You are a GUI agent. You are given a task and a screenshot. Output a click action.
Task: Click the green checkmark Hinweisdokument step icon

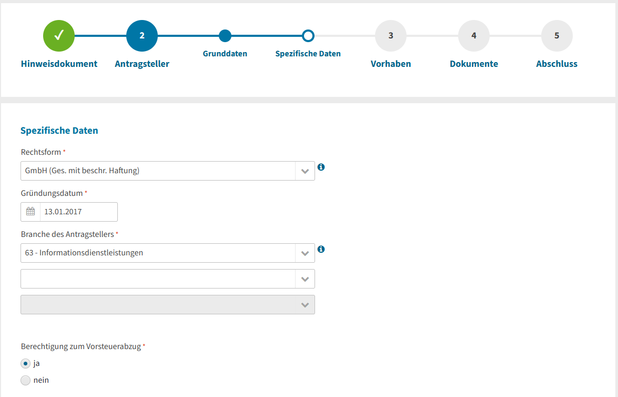click(59, 36)
